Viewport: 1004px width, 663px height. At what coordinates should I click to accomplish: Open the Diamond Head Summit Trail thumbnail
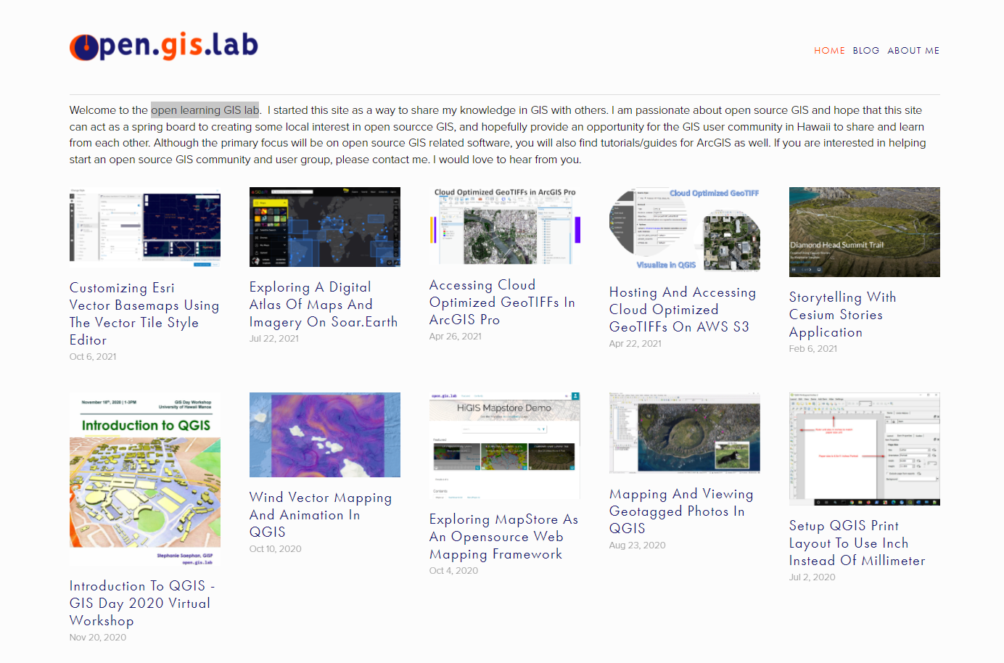[x=865, y=232]
